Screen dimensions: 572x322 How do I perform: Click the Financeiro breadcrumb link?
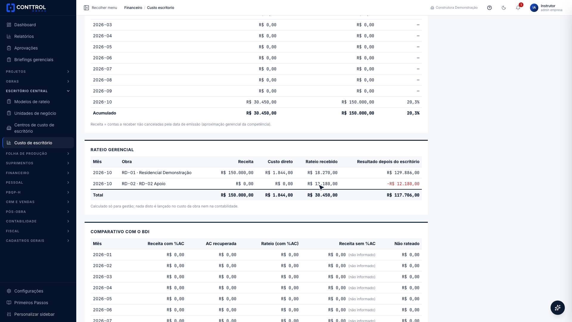pyautogui.click(x=133, y=8)
